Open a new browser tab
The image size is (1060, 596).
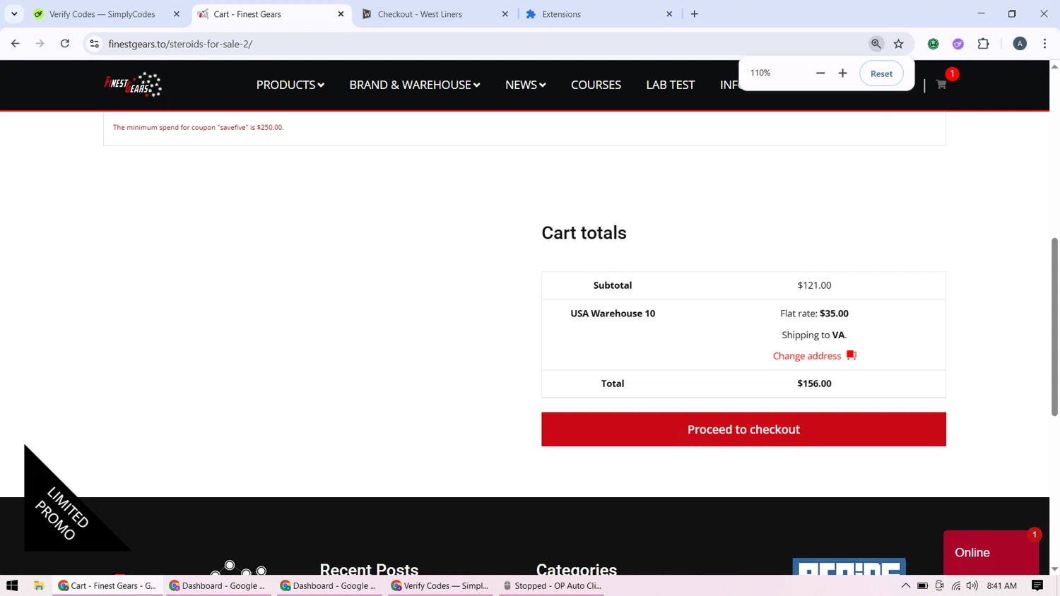[x=694, y=14]
